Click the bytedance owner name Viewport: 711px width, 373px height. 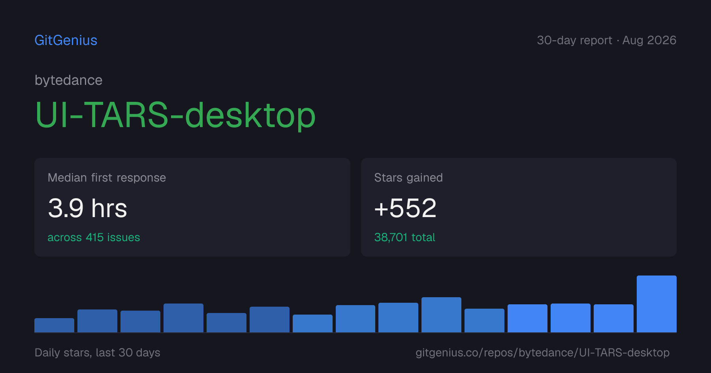click(x=69, y=80)
